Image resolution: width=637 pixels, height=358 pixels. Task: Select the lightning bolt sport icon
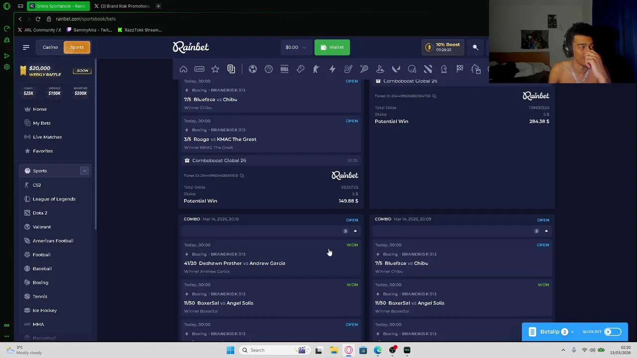(332, 69)
